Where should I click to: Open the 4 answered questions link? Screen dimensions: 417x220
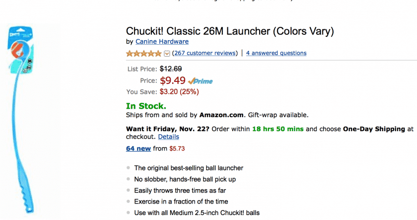(x=276, y=53)
